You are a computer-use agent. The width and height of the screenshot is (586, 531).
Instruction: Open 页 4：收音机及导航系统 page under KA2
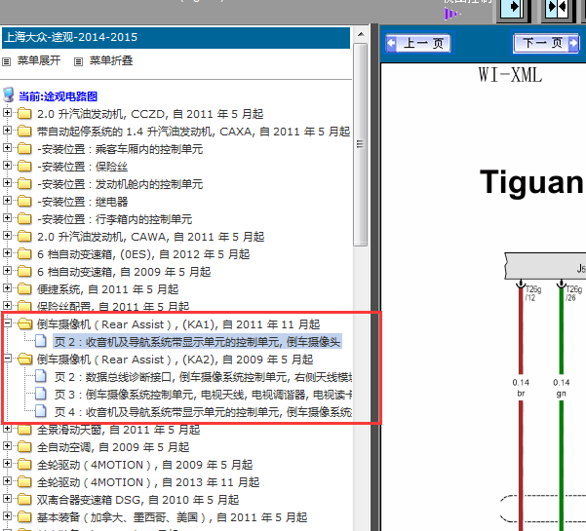click(x=203, y=412)
